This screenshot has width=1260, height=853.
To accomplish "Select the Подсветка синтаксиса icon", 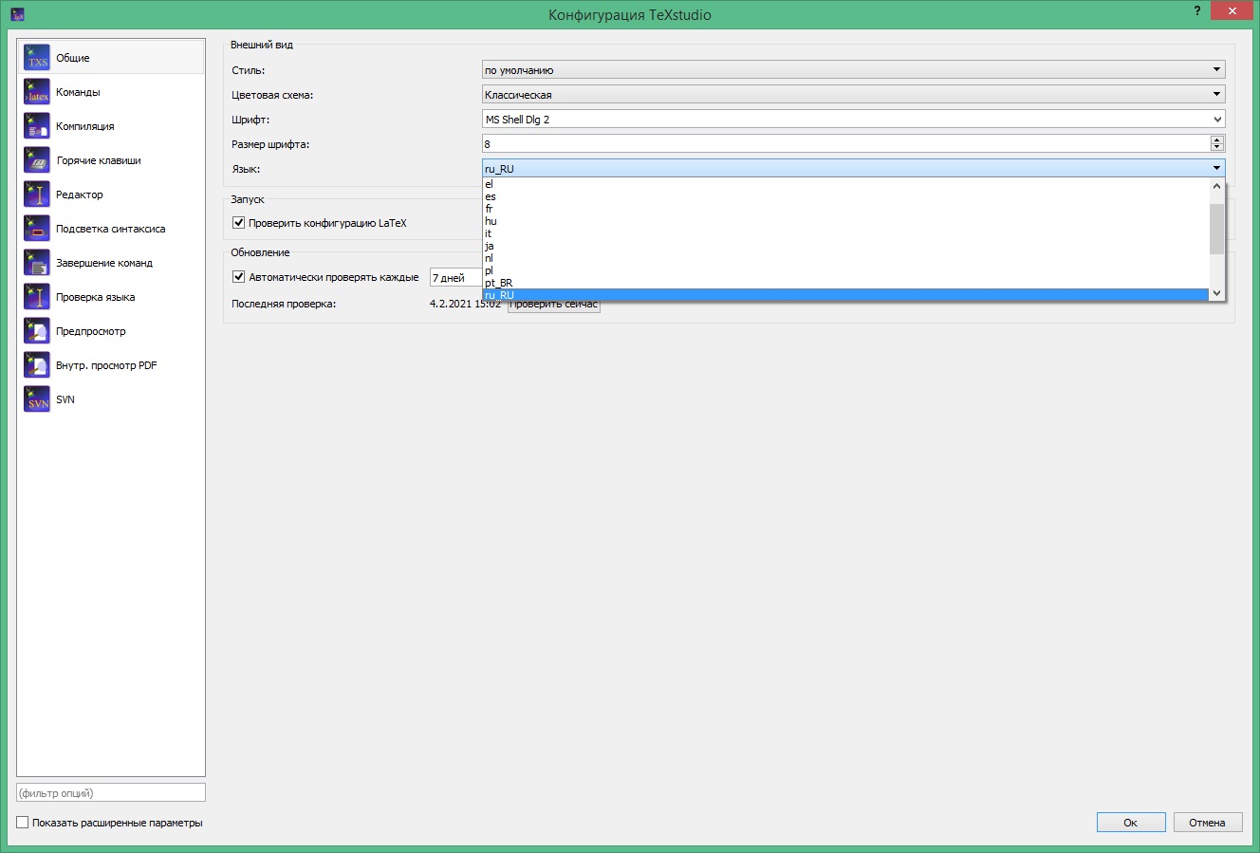I will click(x=37, y=229).
